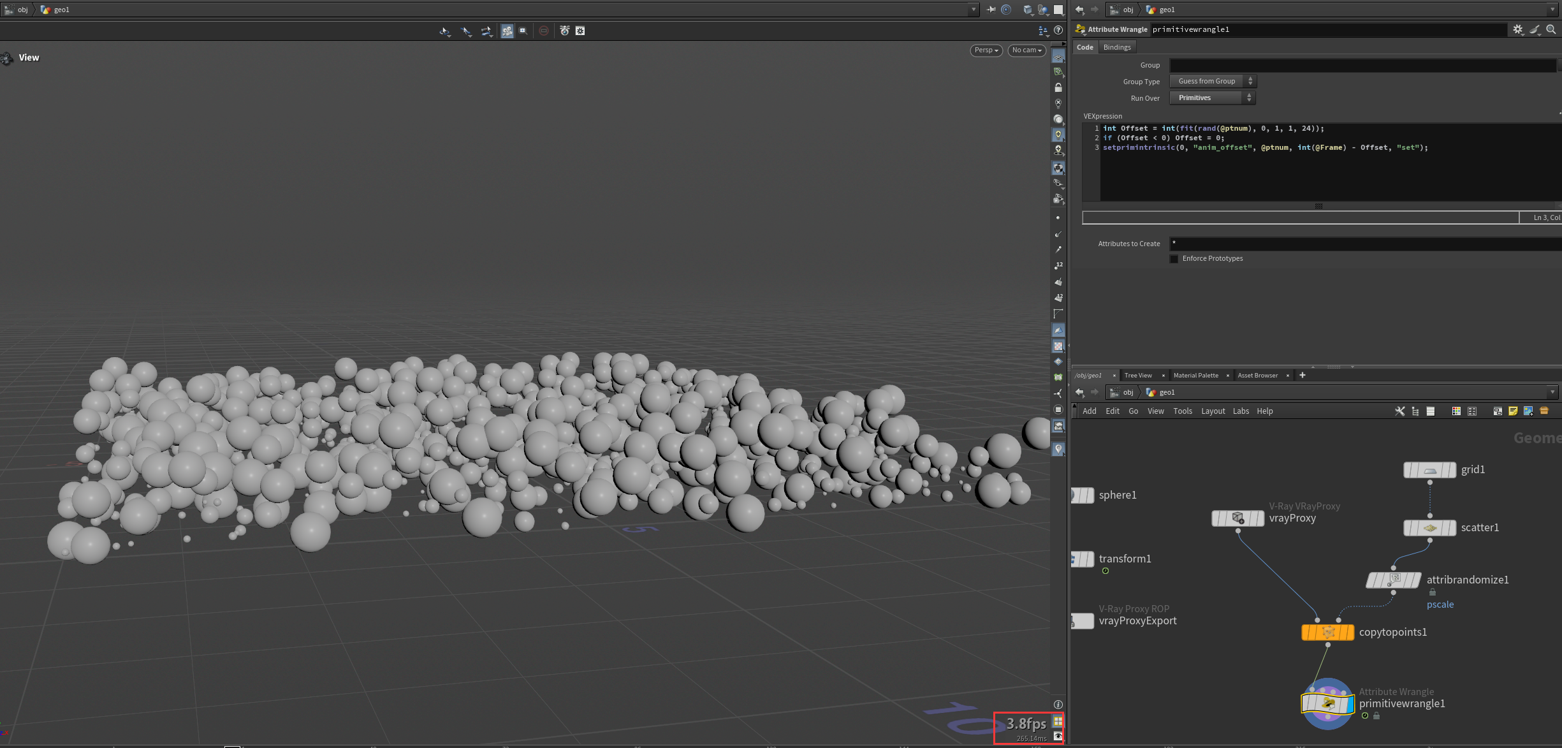Screen dimensions: 1562x748
Task: Toggle the layout grid icon beside fps
Action: pos(1058,721)
